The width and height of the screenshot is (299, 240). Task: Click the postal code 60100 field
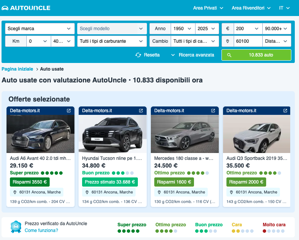(x=248, y=41)
